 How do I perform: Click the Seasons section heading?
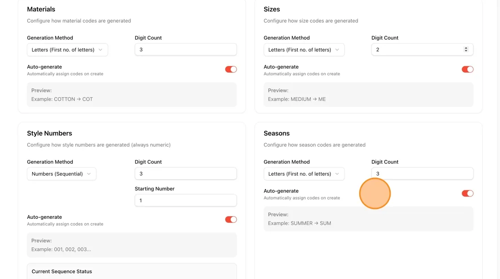276,133
